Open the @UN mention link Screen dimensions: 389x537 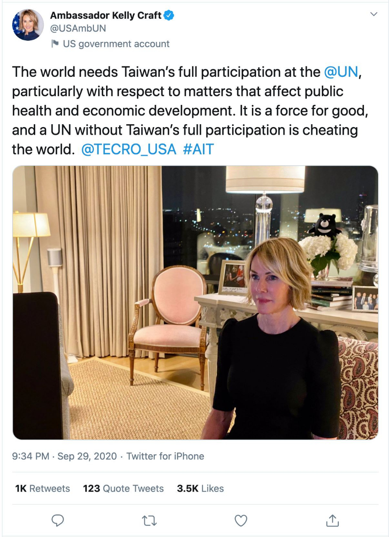tap(341, 72)
